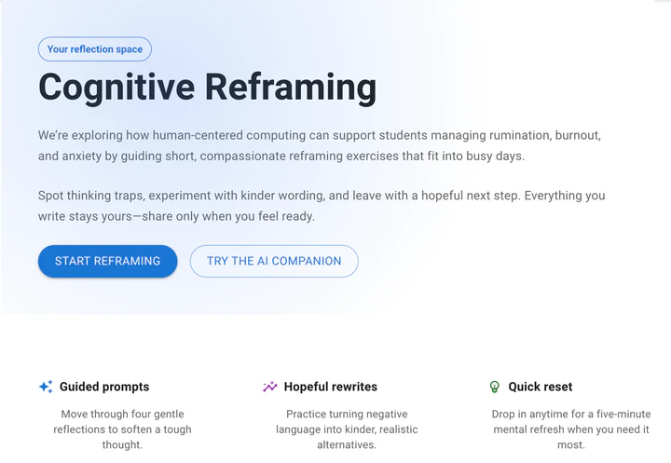Click the trending line icon beside Hopeful rewrites
This screenshot has height=463, width=671.
pos(270,387)
